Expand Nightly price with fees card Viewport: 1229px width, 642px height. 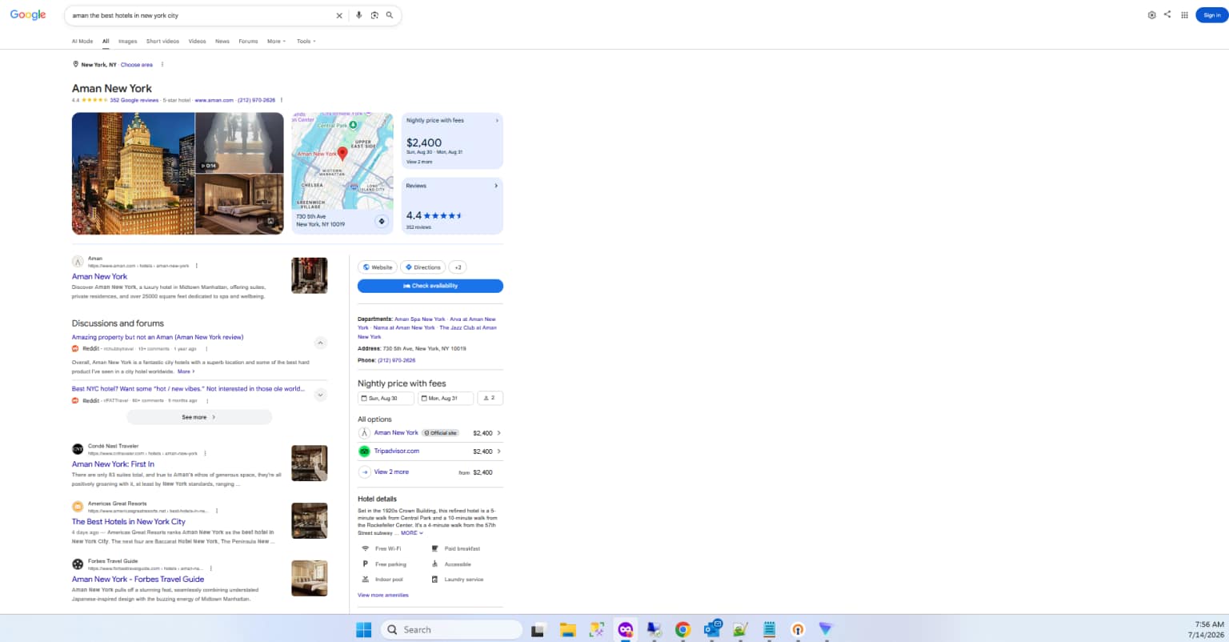[x=452, y=141]
